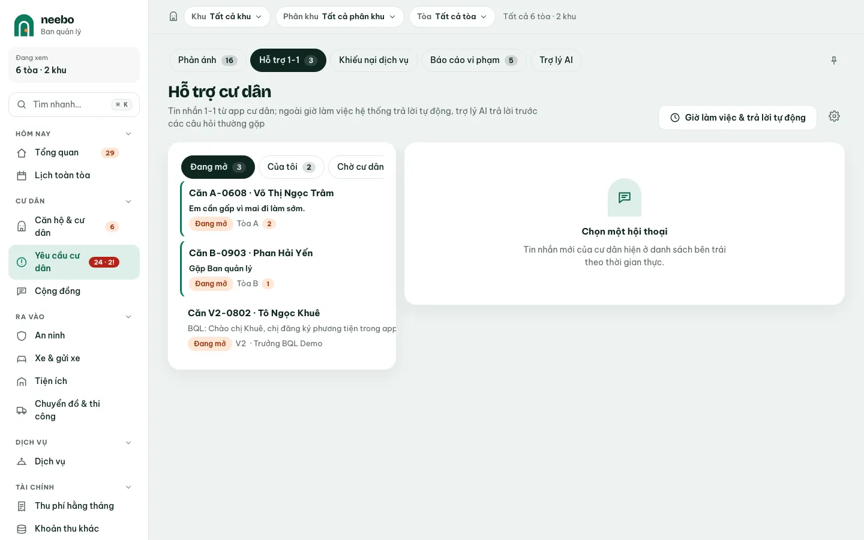
Task: Pin the current tab with the pin icon
Action: tap(834, 61)
